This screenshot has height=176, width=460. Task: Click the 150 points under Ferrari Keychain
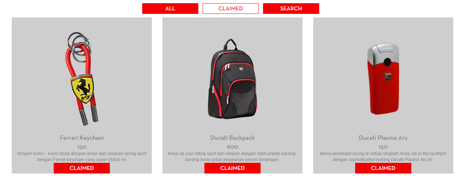coord(82,147)
